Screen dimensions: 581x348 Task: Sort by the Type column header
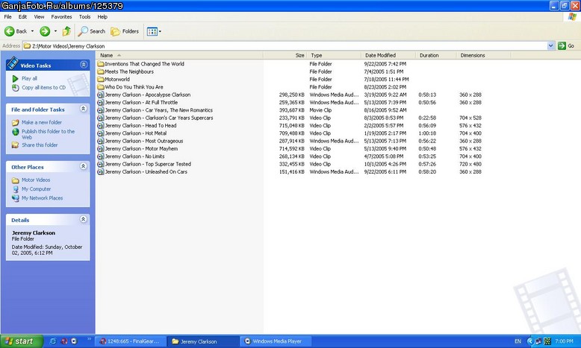[335, 55]
